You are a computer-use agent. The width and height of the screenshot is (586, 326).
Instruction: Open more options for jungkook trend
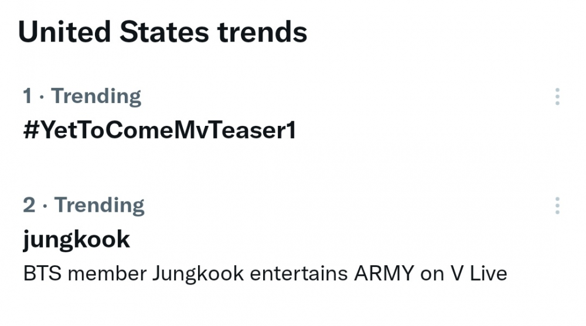coord(557,206)
